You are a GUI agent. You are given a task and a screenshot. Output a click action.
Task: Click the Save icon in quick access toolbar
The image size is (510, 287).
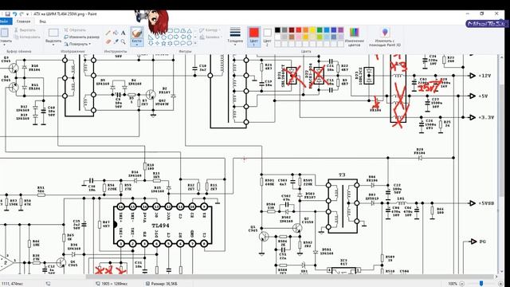click(x=8, y=14)
